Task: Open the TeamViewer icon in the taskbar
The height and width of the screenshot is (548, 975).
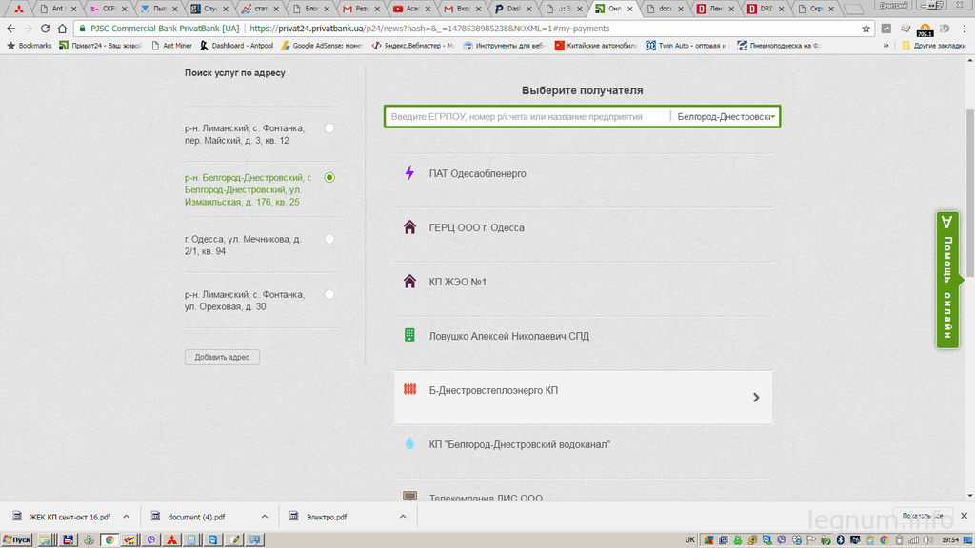Action: (212, 540)
